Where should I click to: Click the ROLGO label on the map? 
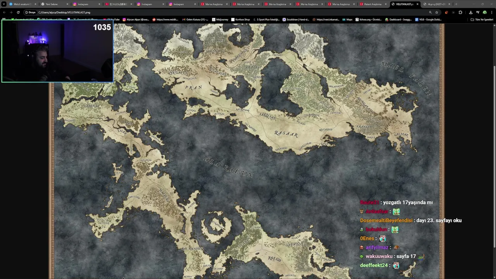274,258
